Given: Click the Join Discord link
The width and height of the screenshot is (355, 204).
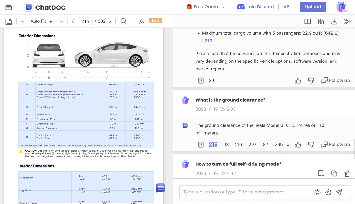Looking at the screenshot, I should [255, 7].
